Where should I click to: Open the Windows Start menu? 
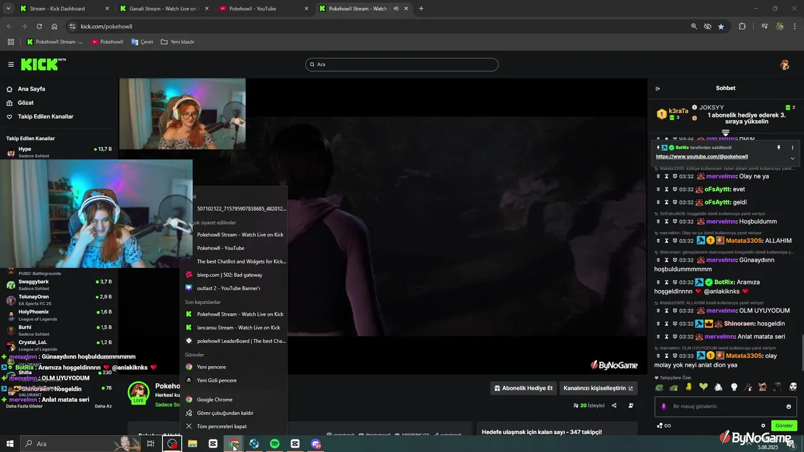click(9, 444)
